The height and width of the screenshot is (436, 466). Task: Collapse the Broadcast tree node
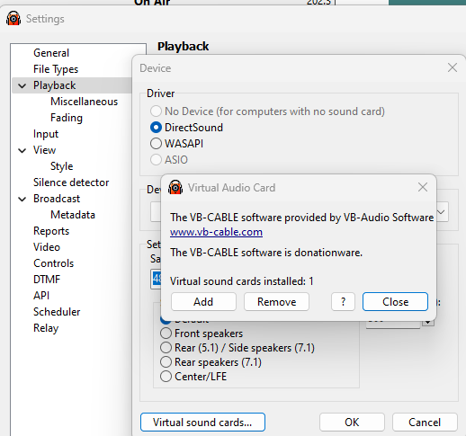22,199
